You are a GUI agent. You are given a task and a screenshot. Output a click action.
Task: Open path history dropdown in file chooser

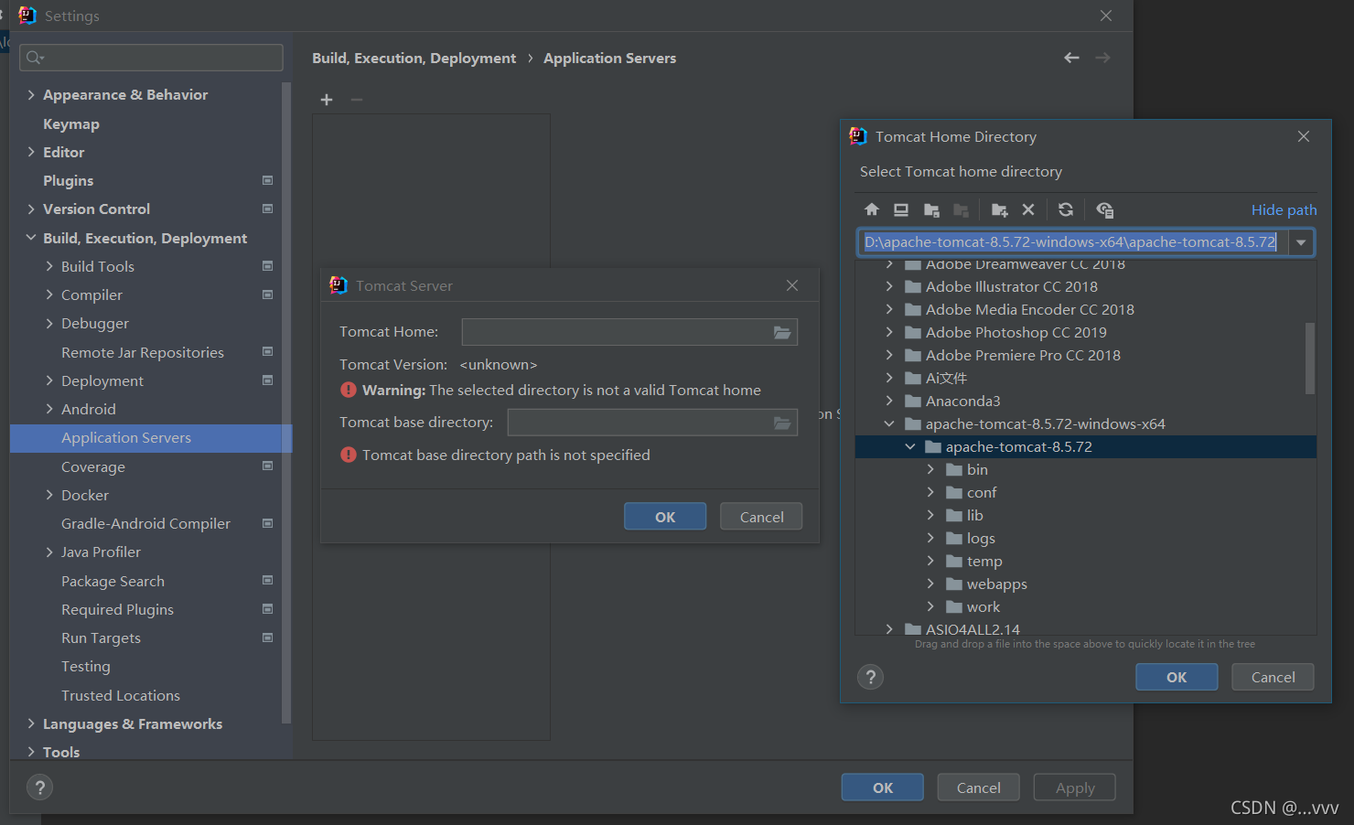point(1301,242)
